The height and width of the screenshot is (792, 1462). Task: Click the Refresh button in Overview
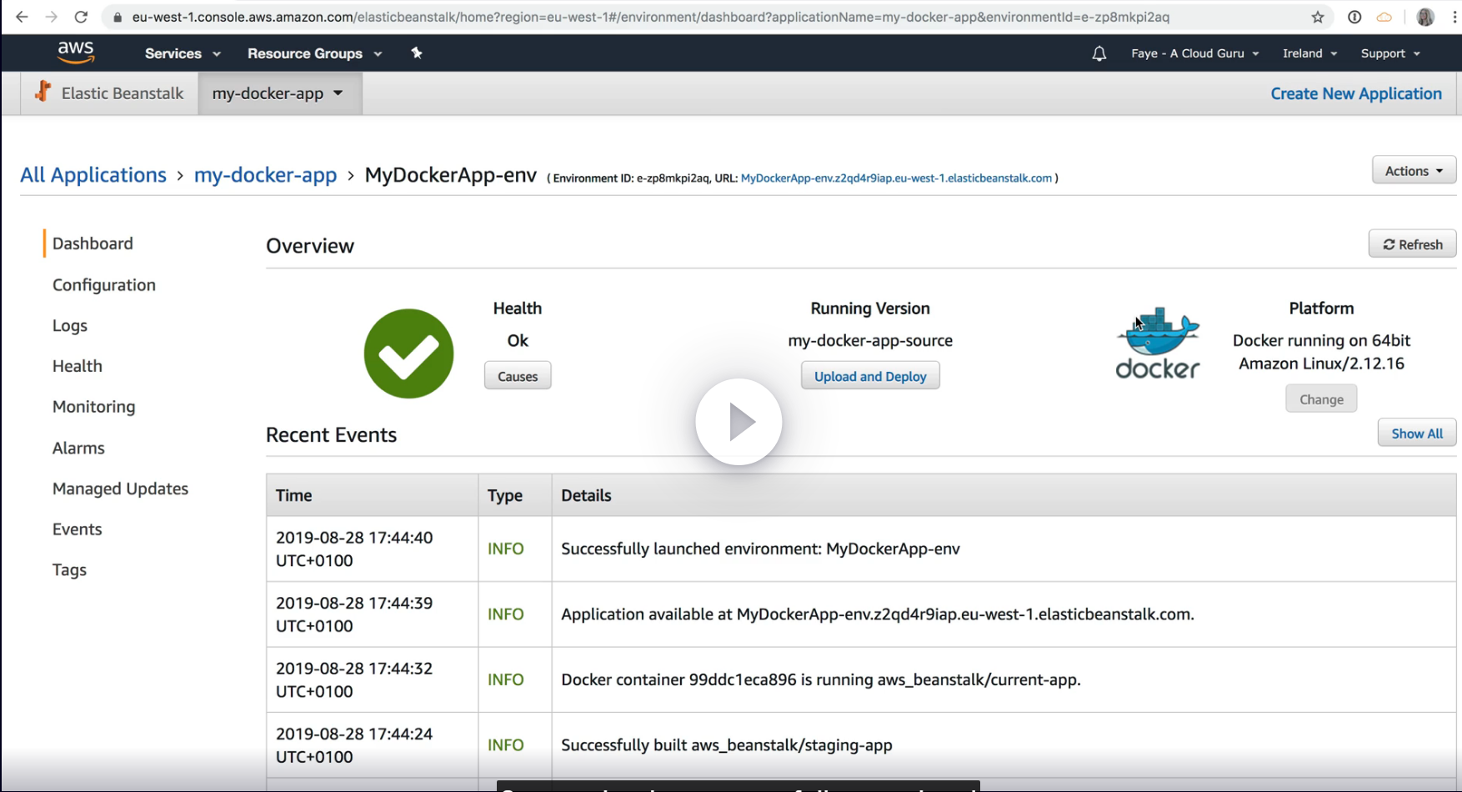pos(1412,244)
